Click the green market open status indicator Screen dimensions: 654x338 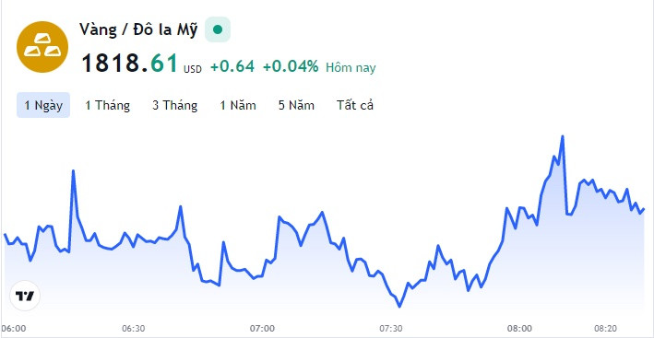218,29
